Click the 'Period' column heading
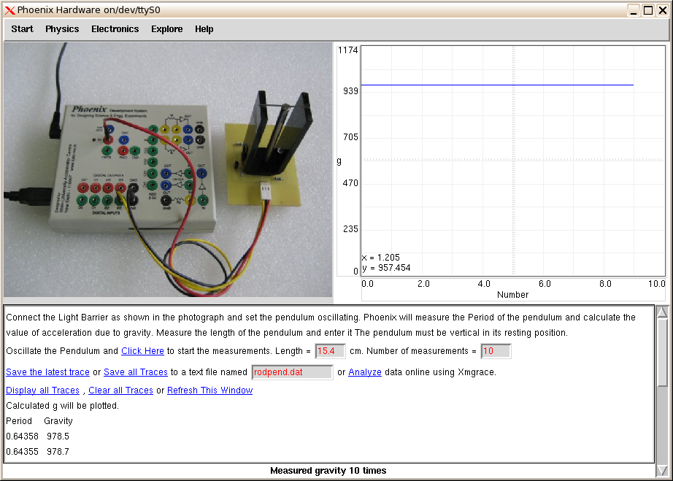673x481 pixels. [19, 421]
